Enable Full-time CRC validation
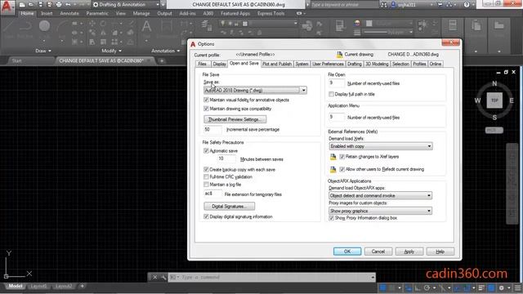Image resolution: width=523 pixels, height=294 pixels. 206,176
